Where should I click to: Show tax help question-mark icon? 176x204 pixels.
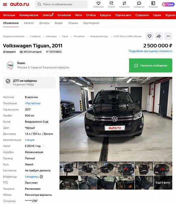coord(43,146)
